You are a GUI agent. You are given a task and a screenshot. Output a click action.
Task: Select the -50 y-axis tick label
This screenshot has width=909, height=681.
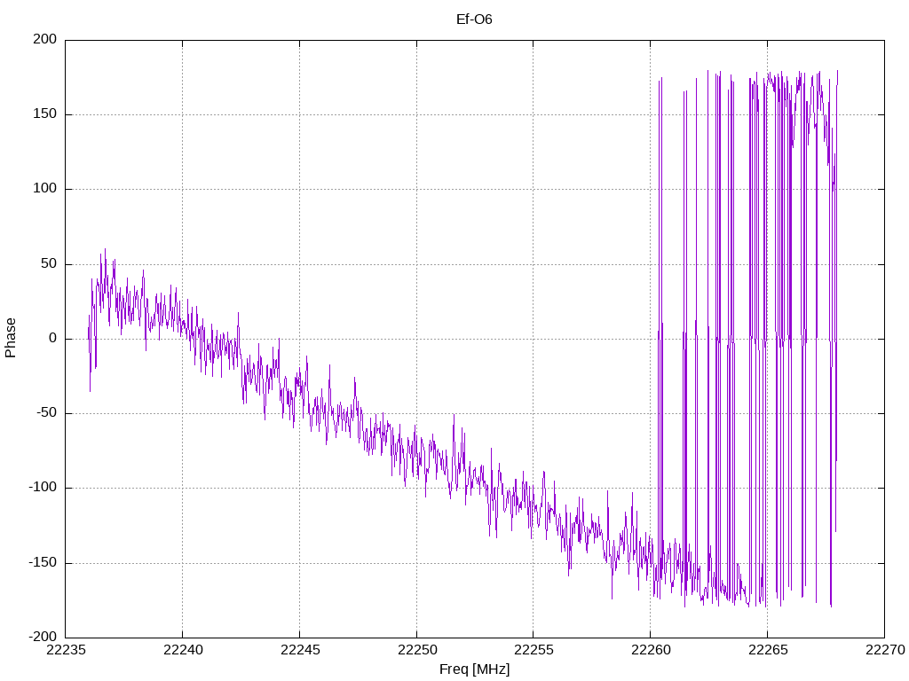point(46,413)
